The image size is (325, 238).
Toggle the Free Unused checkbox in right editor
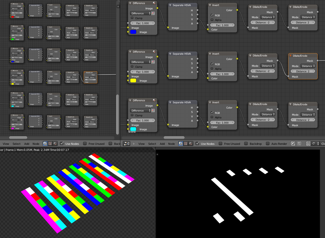click(220, 144)
